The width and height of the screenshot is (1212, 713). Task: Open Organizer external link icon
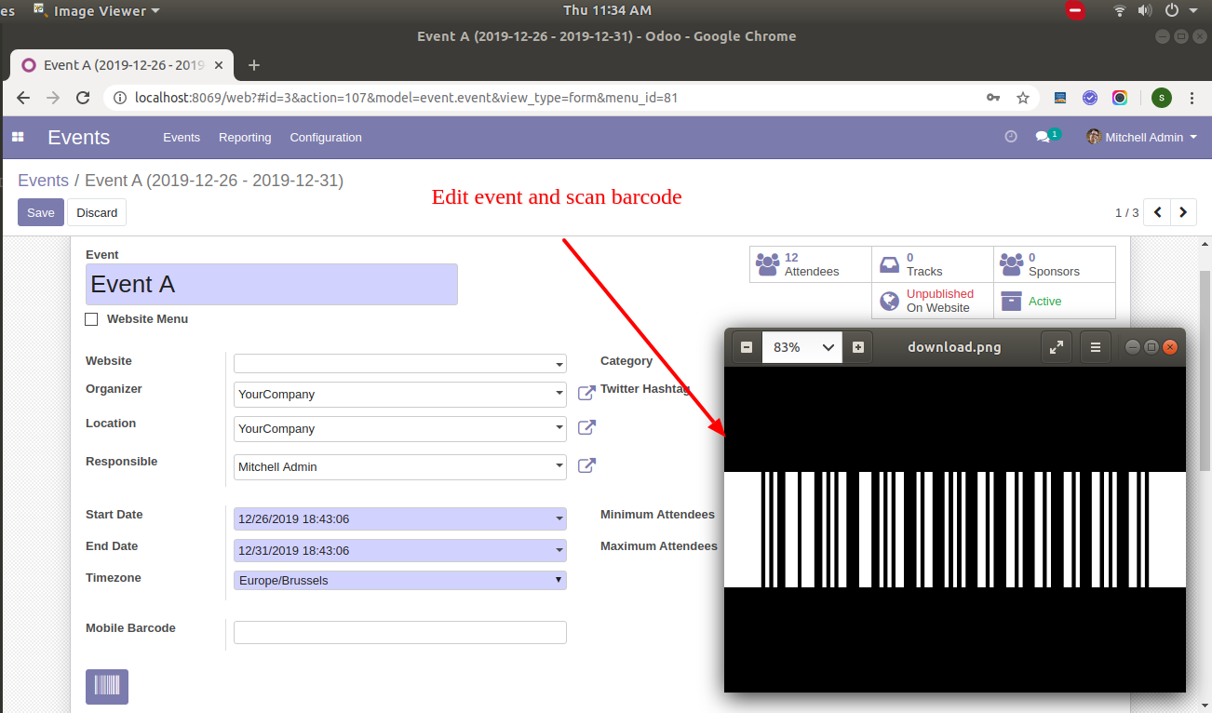coord(586,393)
